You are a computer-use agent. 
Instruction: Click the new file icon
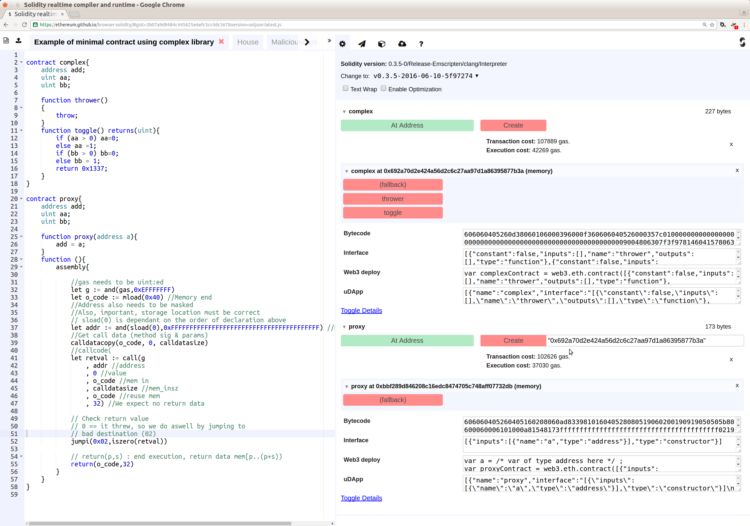6,41
